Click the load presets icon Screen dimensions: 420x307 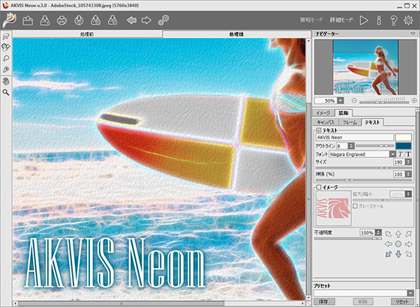96,20
